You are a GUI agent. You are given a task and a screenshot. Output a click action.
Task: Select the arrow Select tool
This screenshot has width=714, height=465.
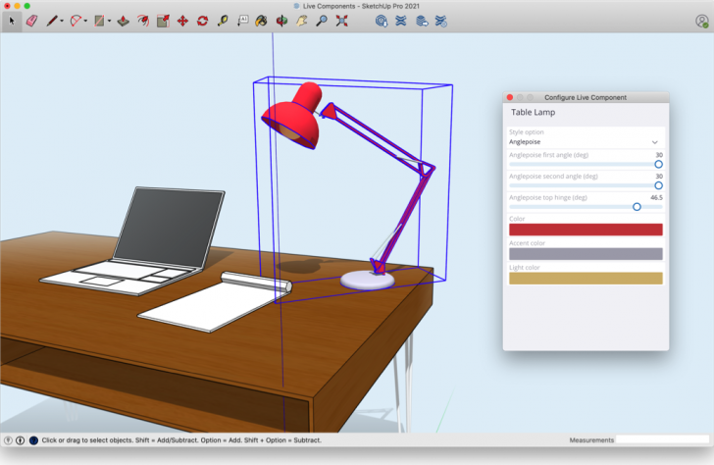click(12, 20)
